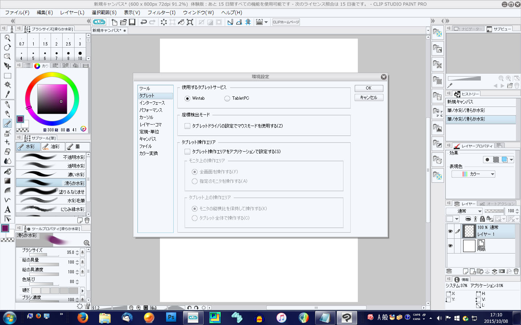521x325 pixels.
Task: Enable mouse mode in tablet driver checkbox
Action: tap(187, 126)
